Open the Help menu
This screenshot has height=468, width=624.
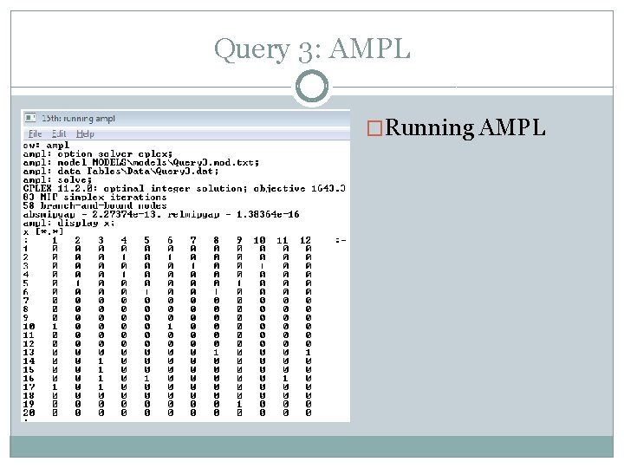(x=85, y=134)
